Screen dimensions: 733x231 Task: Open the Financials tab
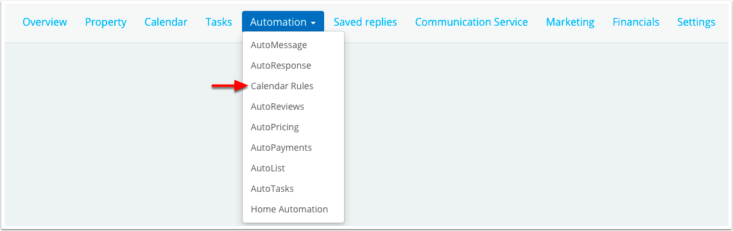636,22
